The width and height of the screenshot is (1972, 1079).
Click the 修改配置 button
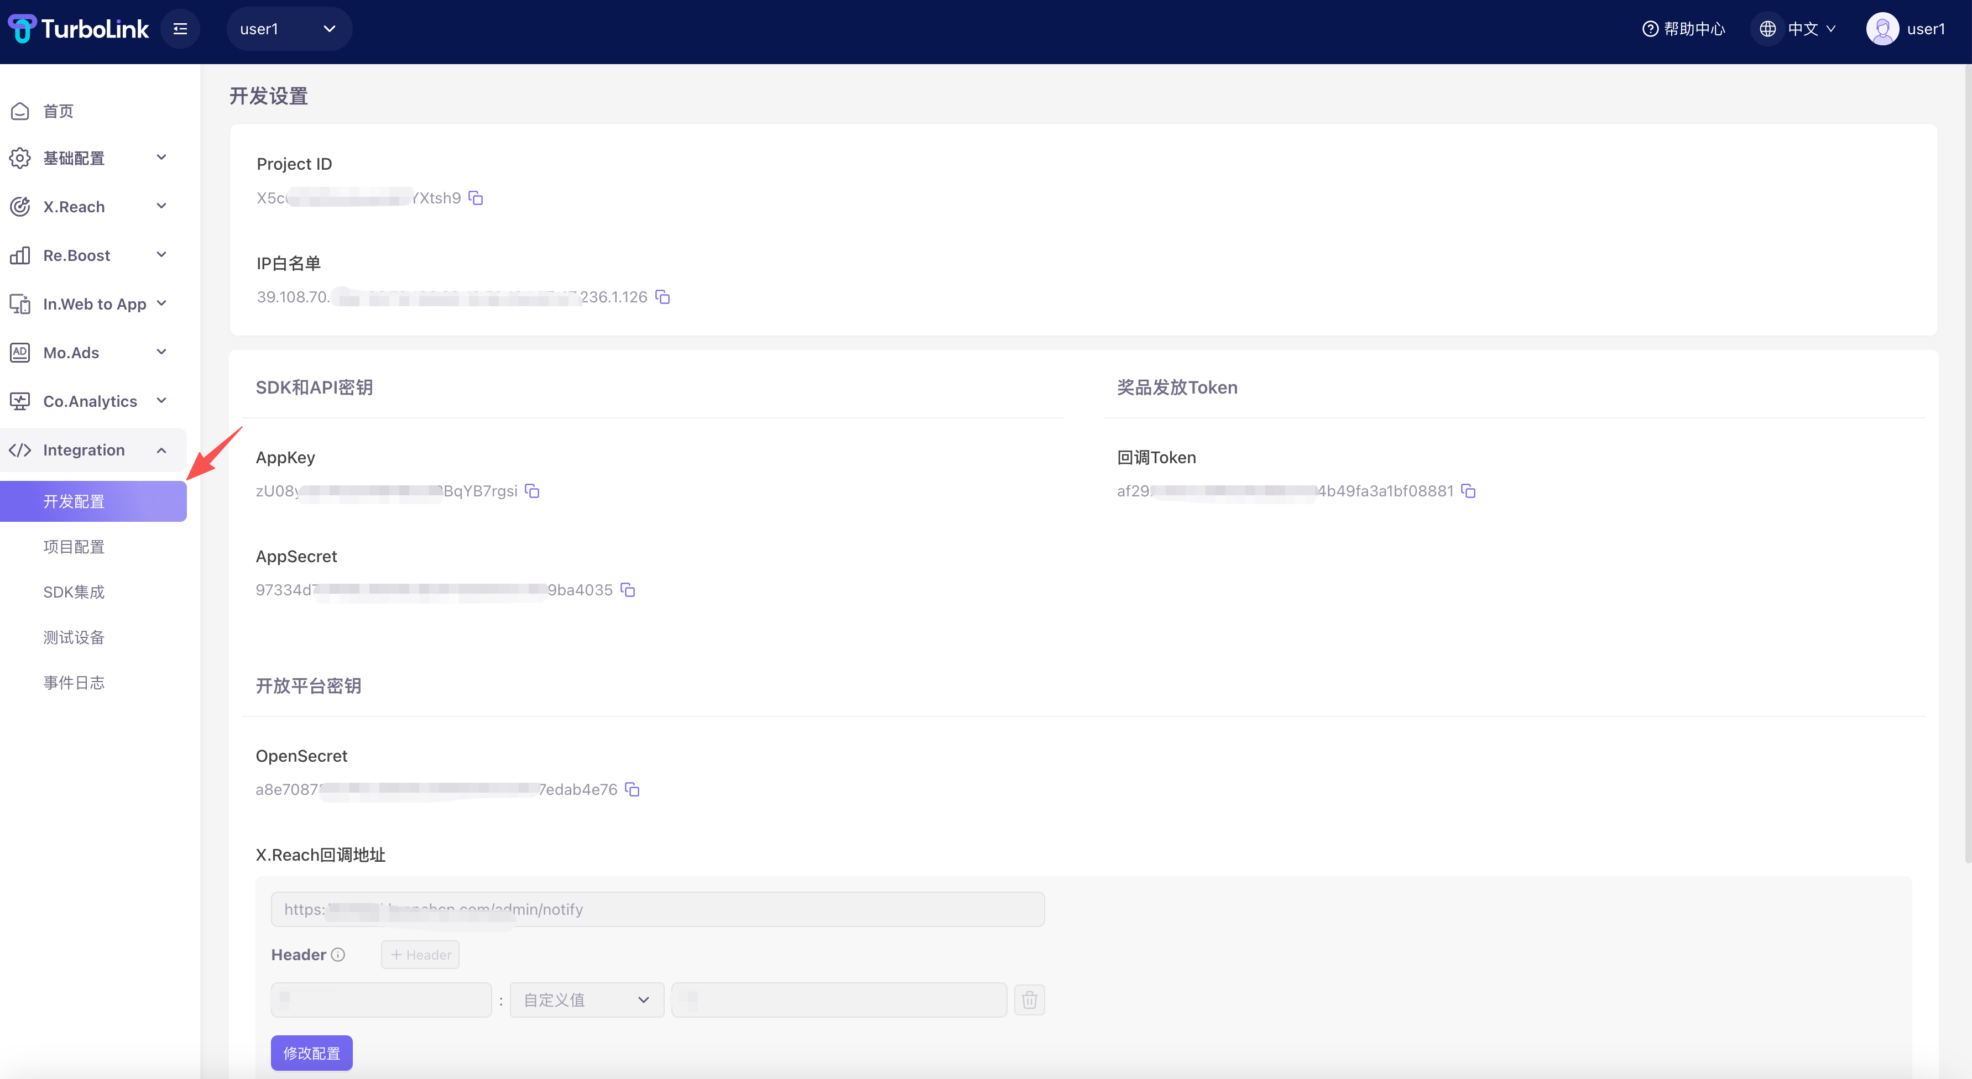311,1053
